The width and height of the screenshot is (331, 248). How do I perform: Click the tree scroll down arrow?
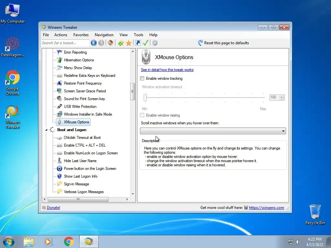point(133,194)
